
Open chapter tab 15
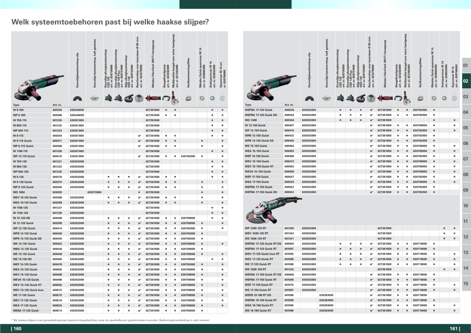pos(466,284)
